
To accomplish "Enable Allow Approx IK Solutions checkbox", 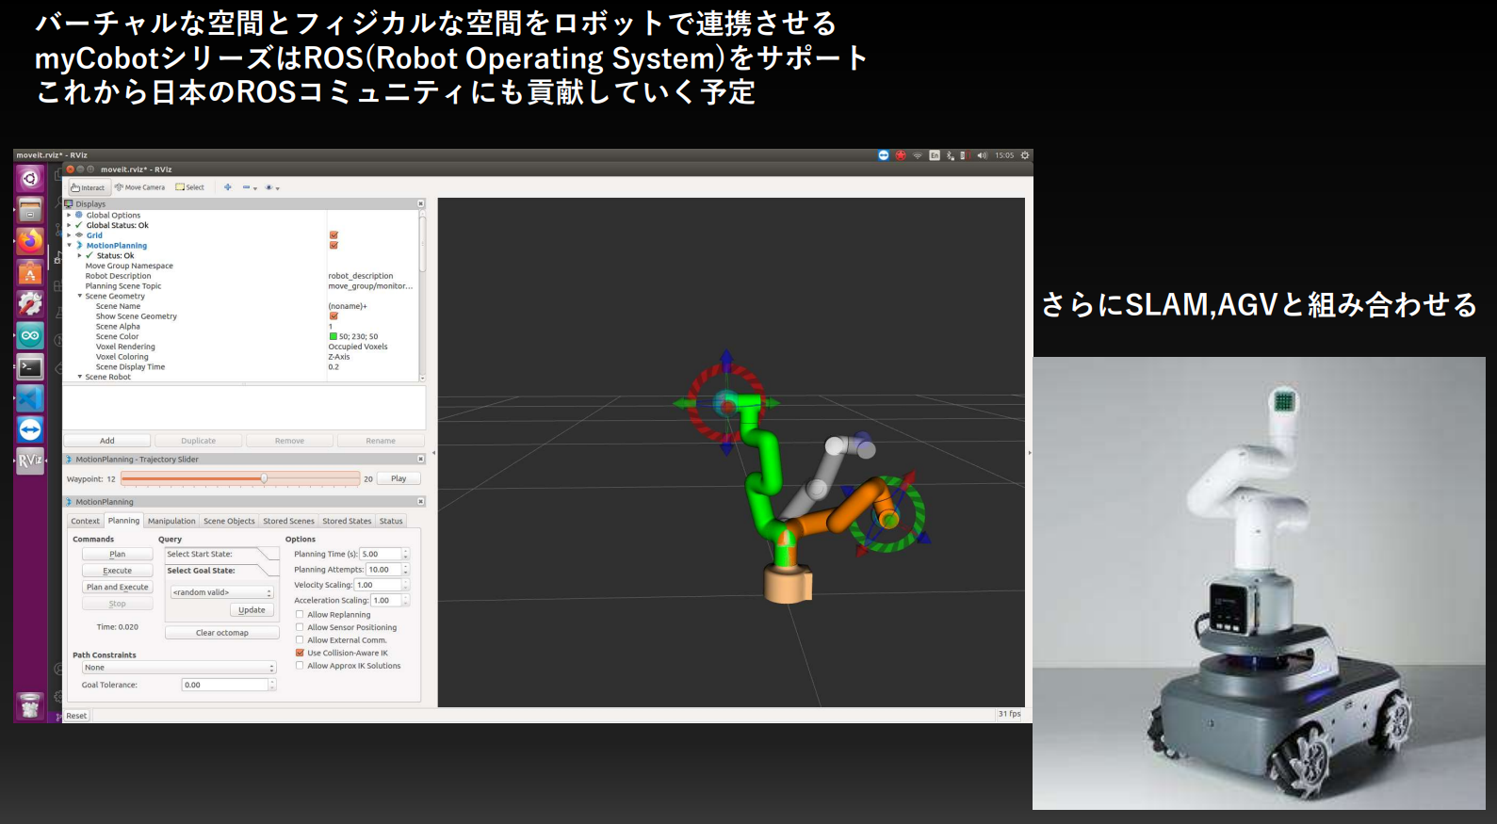I will 300,666.
